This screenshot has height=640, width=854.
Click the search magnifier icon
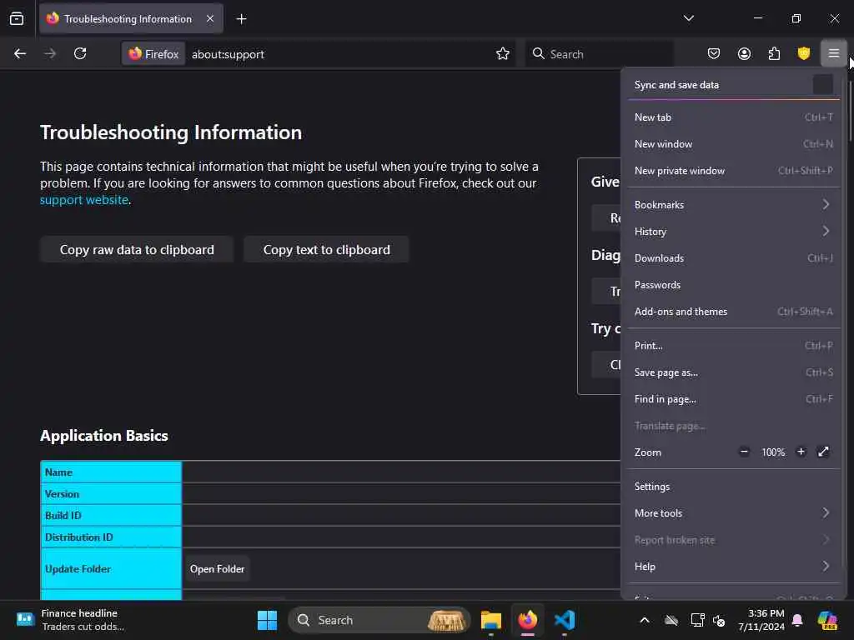click(538, 53)
